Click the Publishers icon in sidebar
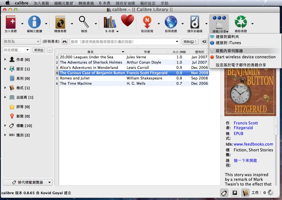Screen dimensions: 282x200 click(x=12, y=97)
